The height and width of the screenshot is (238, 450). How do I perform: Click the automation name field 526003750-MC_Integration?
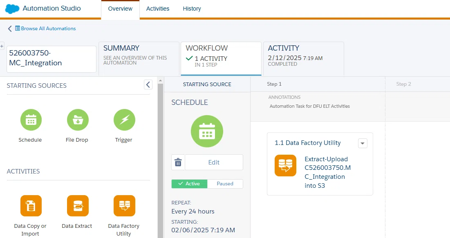coord(51,59)
